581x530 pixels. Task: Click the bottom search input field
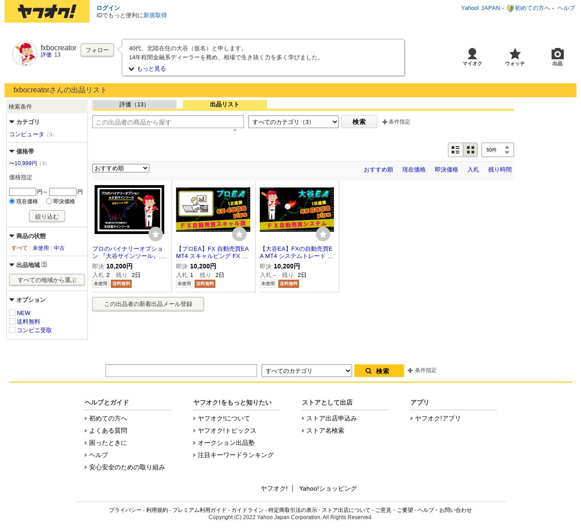(x=181, y=371)
